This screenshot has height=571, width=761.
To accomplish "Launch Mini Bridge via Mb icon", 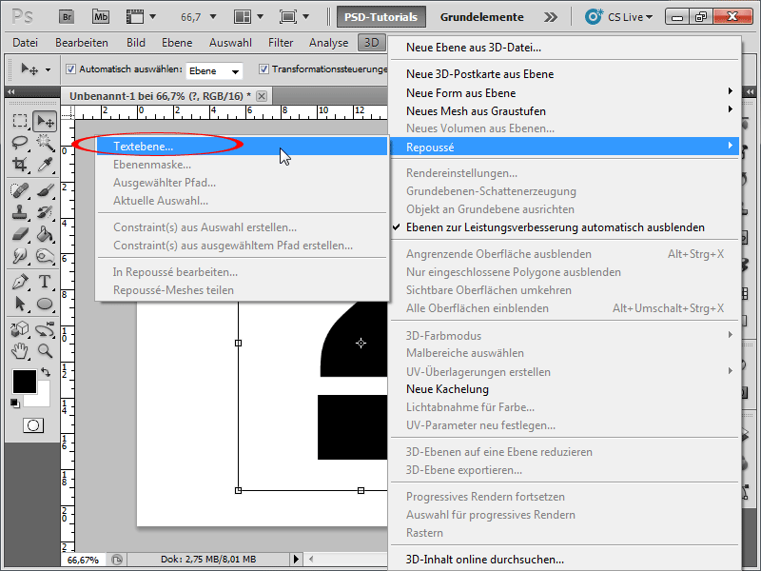I will [101, 17].
